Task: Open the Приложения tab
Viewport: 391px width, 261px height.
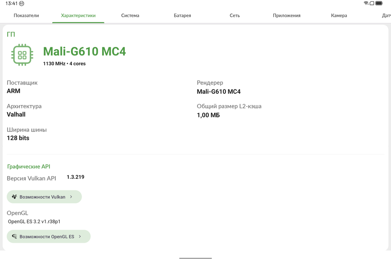Action: click(x=287, y=16)
